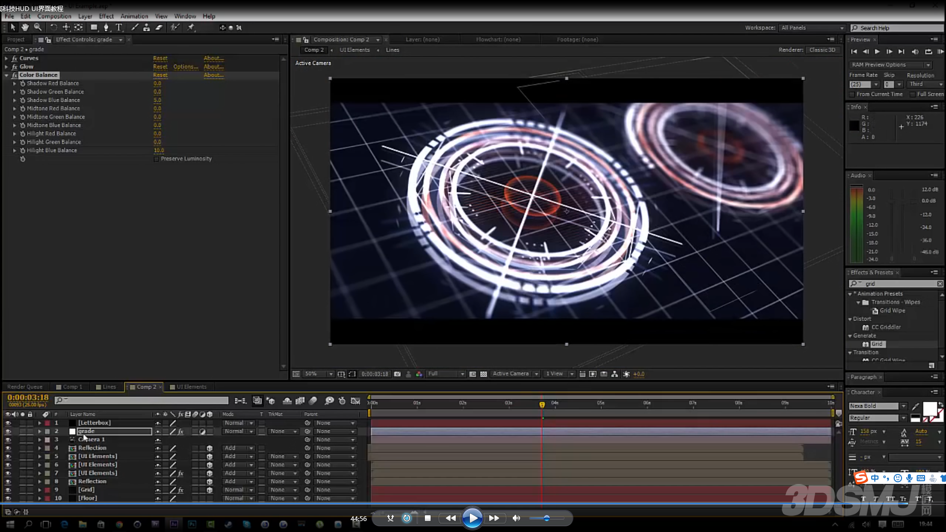Expand the Curves effect properties

[6, 59]
